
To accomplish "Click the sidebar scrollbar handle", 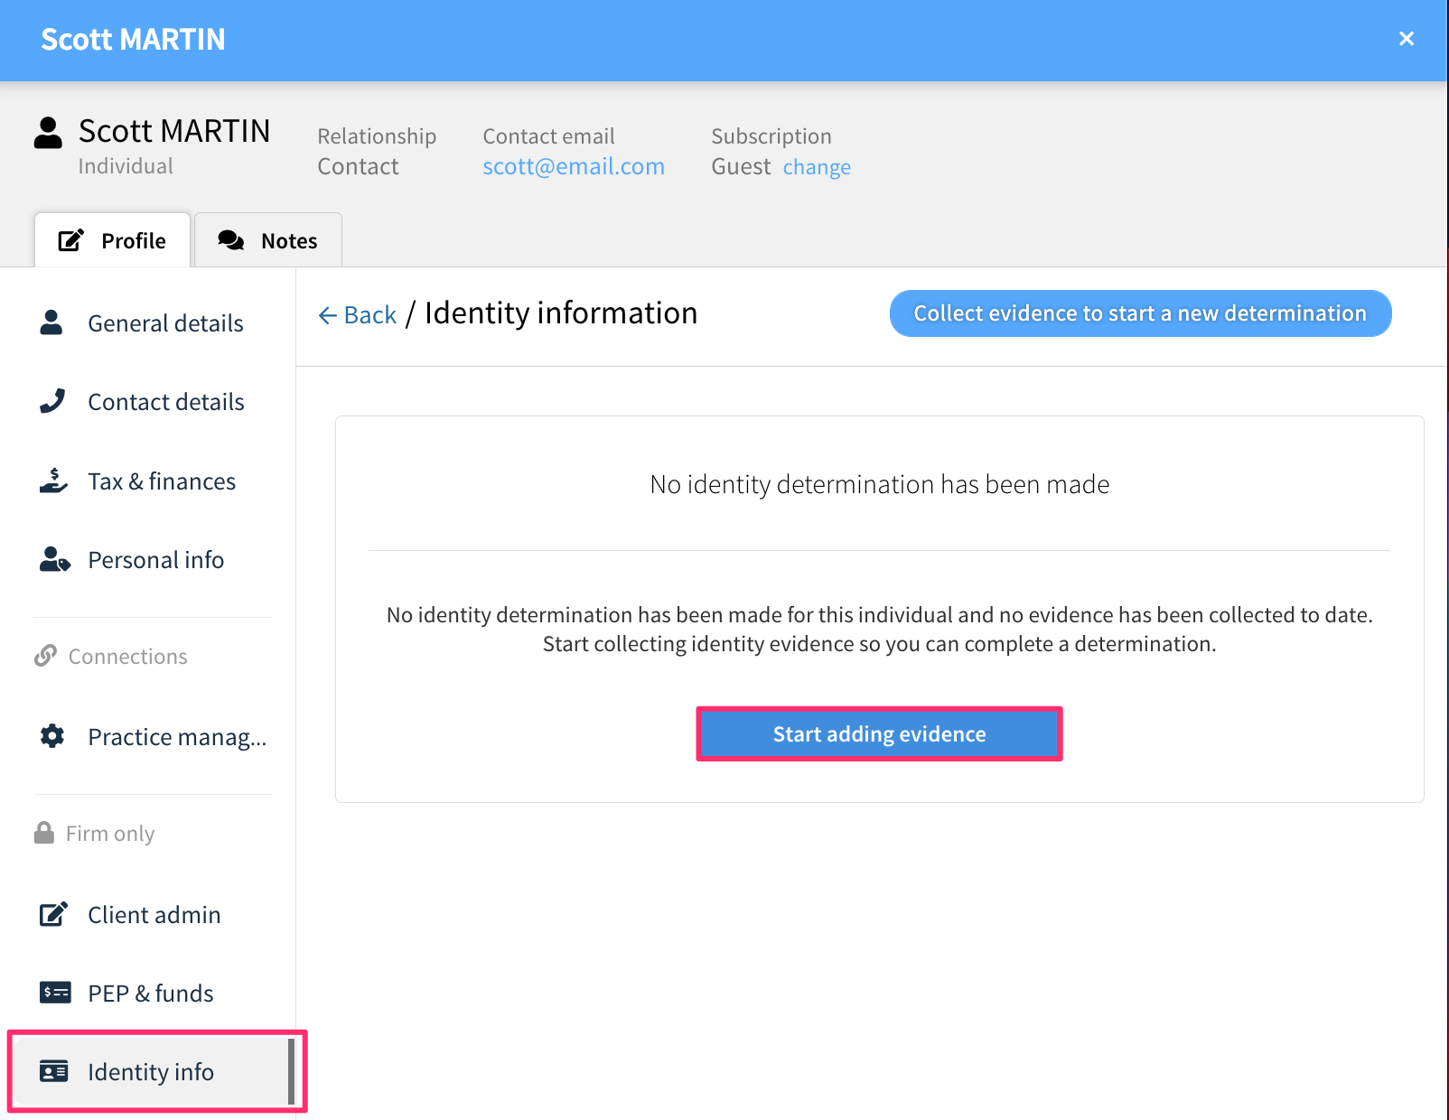I will [292, 1071].
